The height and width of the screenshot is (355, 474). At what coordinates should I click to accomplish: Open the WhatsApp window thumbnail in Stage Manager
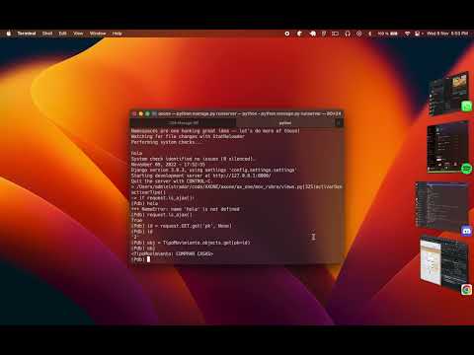(448, 95)
